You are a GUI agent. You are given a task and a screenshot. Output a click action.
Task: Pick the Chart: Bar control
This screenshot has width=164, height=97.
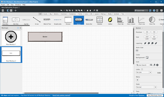[121, 20]
